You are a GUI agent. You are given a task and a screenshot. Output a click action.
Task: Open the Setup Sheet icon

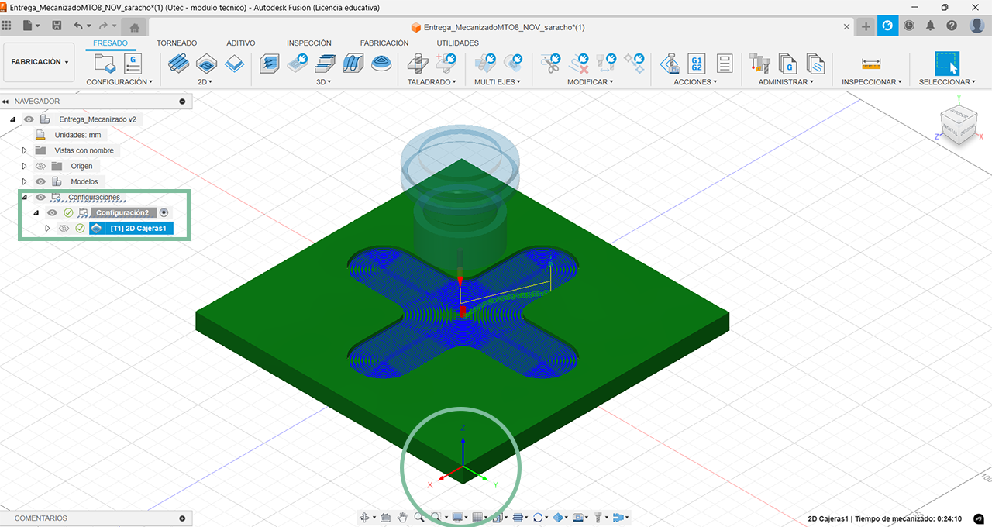725,64
